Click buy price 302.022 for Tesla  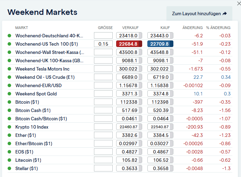tap(160, 69)
